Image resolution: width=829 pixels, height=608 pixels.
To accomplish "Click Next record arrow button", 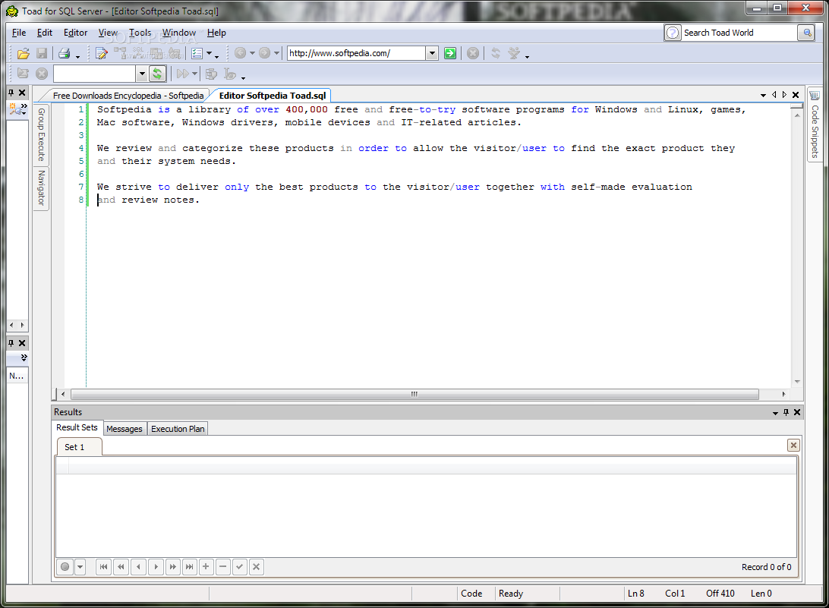I will coord(156,567).
